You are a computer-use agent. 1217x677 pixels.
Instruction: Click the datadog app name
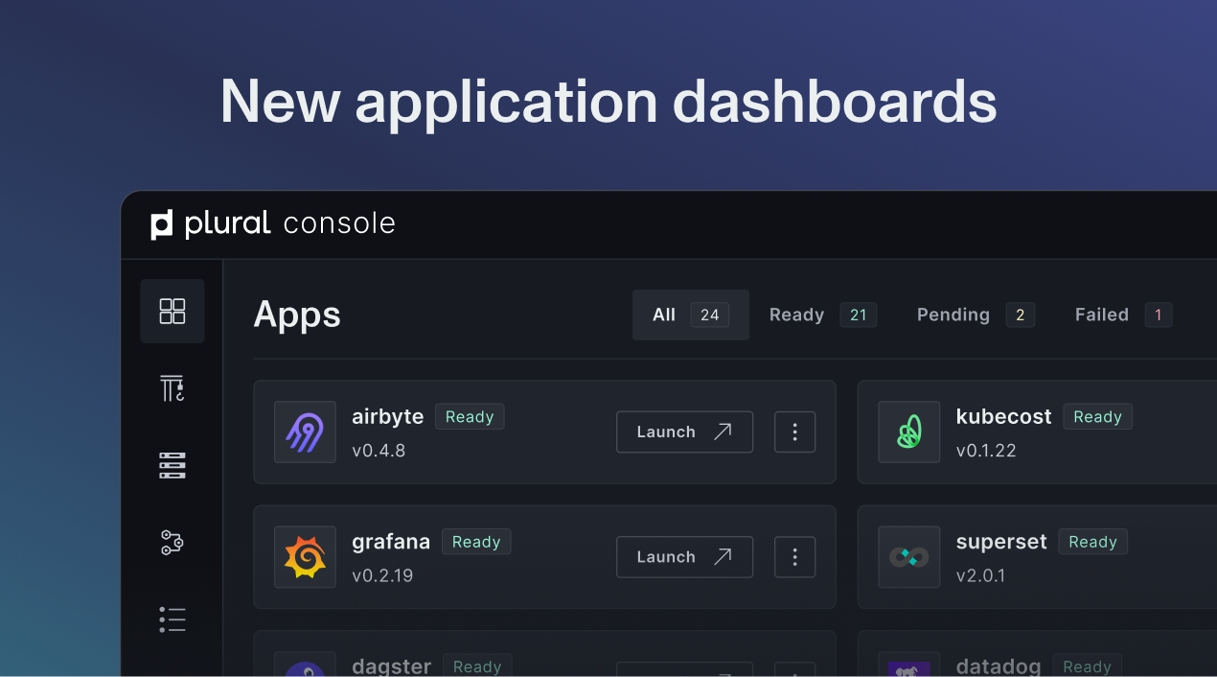pyautogui.click(x=999, y=665)
